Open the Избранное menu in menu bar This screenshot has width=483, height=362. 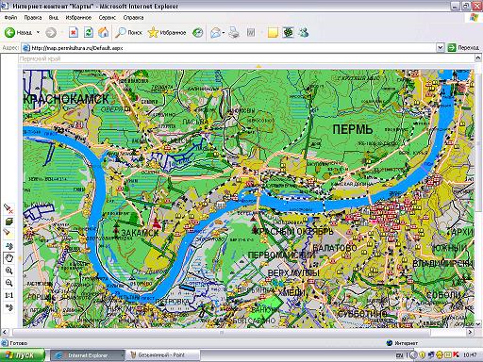tap(78, 18)
